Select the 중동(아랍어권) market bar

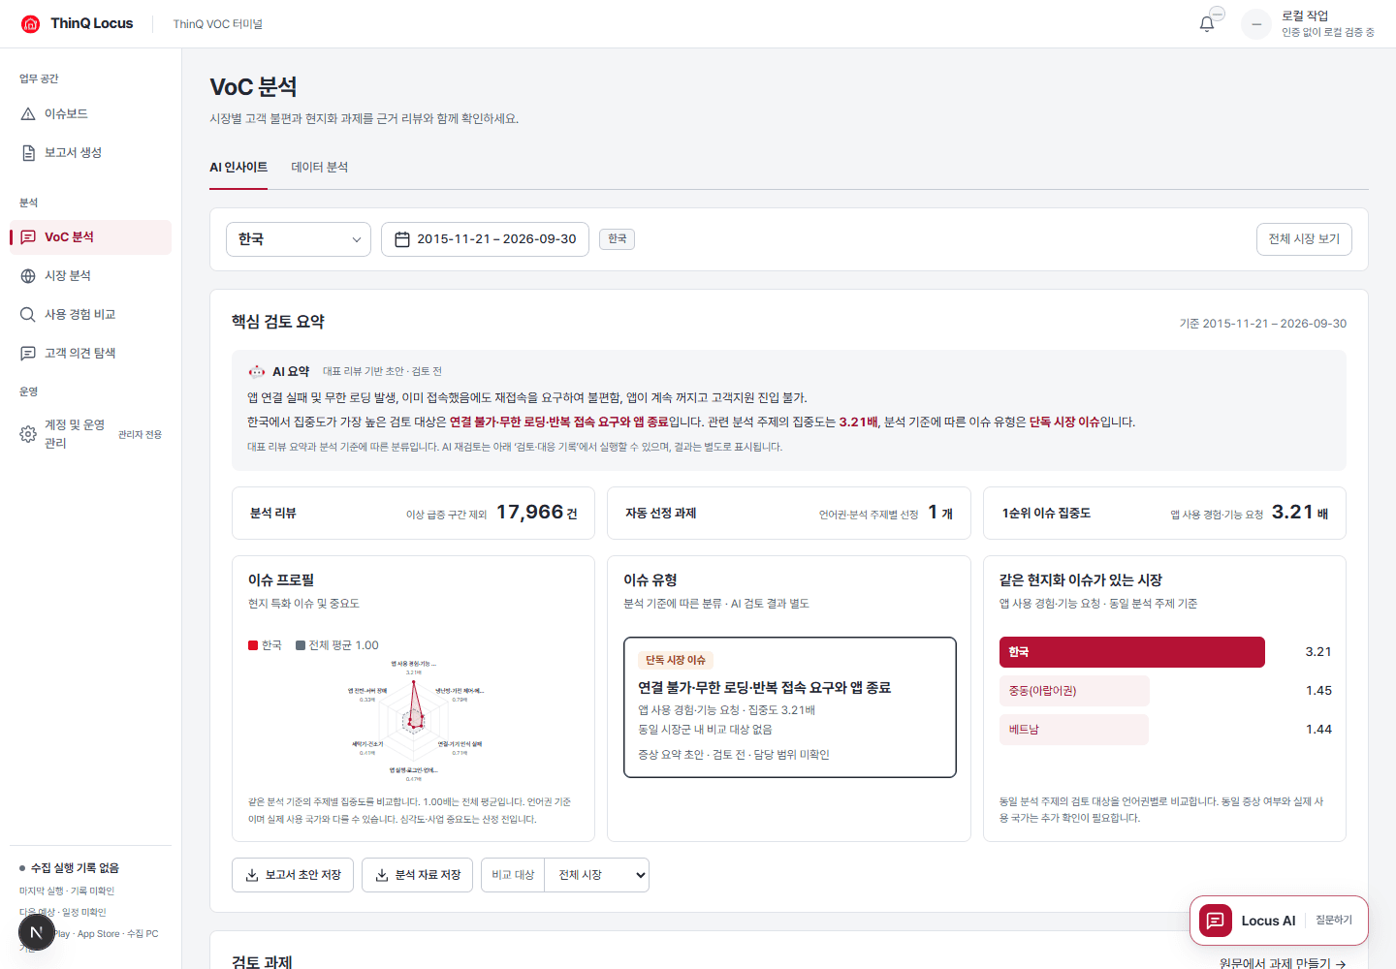pyautogui.click(x=1074, y=691)
